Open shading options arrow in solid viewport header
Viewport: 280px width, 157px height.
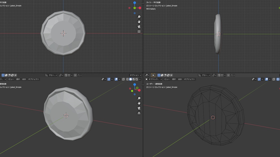(140, 79)
